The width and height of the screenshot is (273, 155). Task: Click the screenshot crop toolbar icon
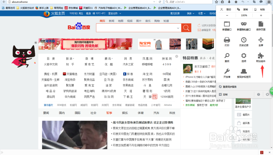(254, 2)
